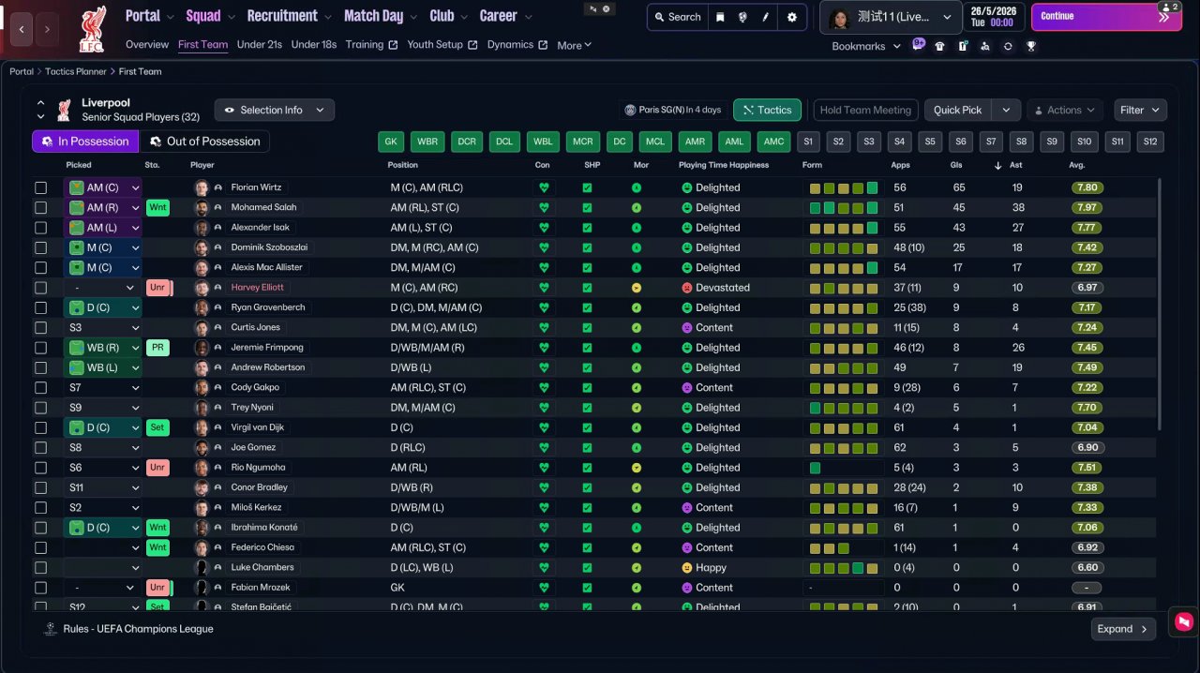The width and height of the screenshot is (1200, 673).
Task: Click Florian Wirtz player portrait
Action: pos(202,187)
